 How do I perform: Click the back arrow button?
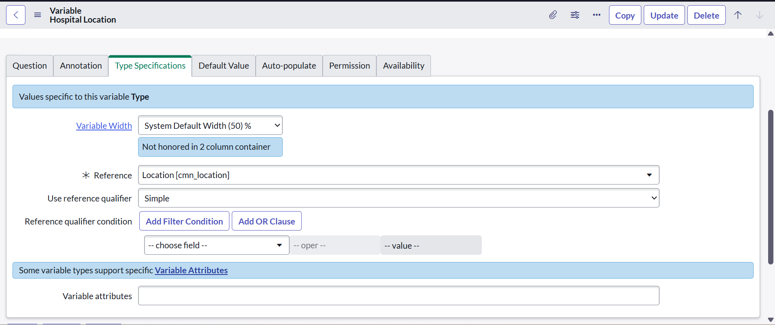(x=16, y=15)
